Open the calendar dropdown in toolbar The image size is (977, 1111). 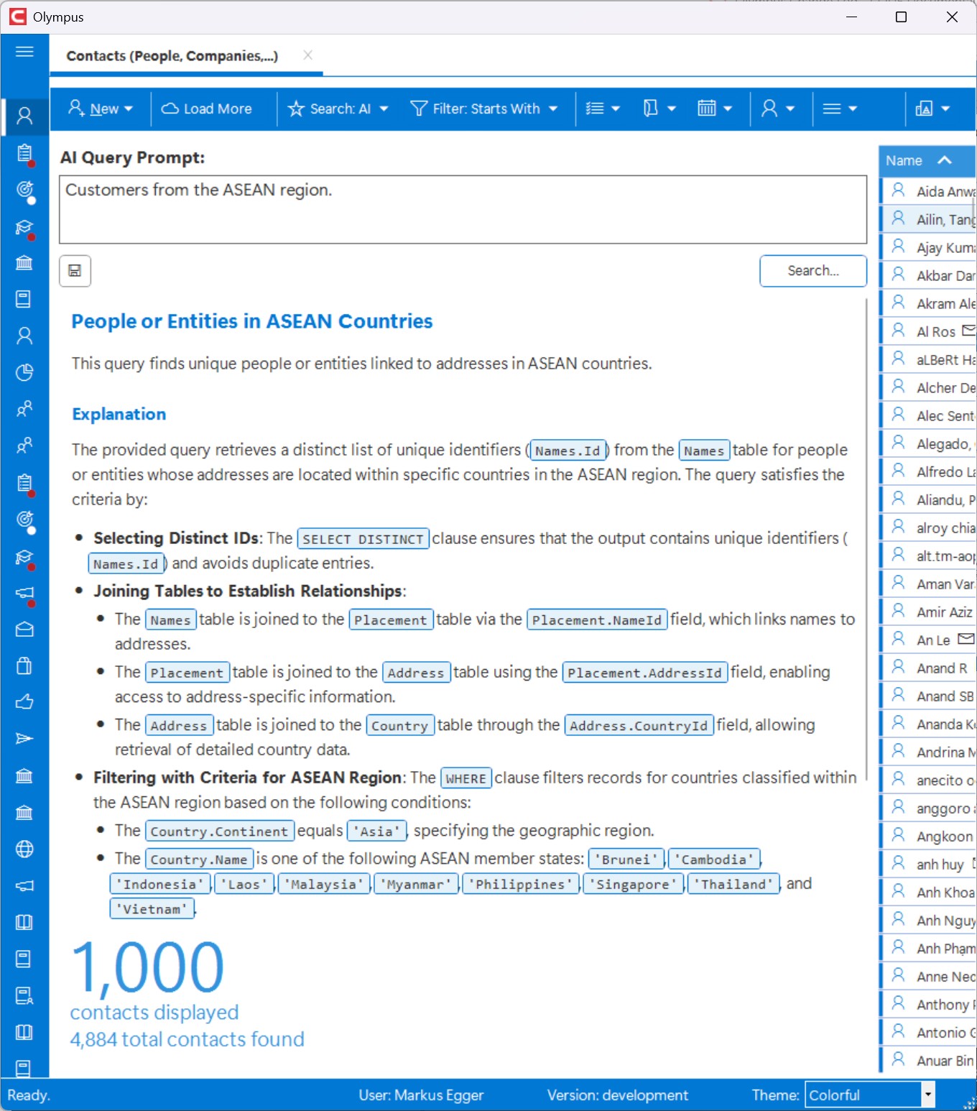coord(715,109)
